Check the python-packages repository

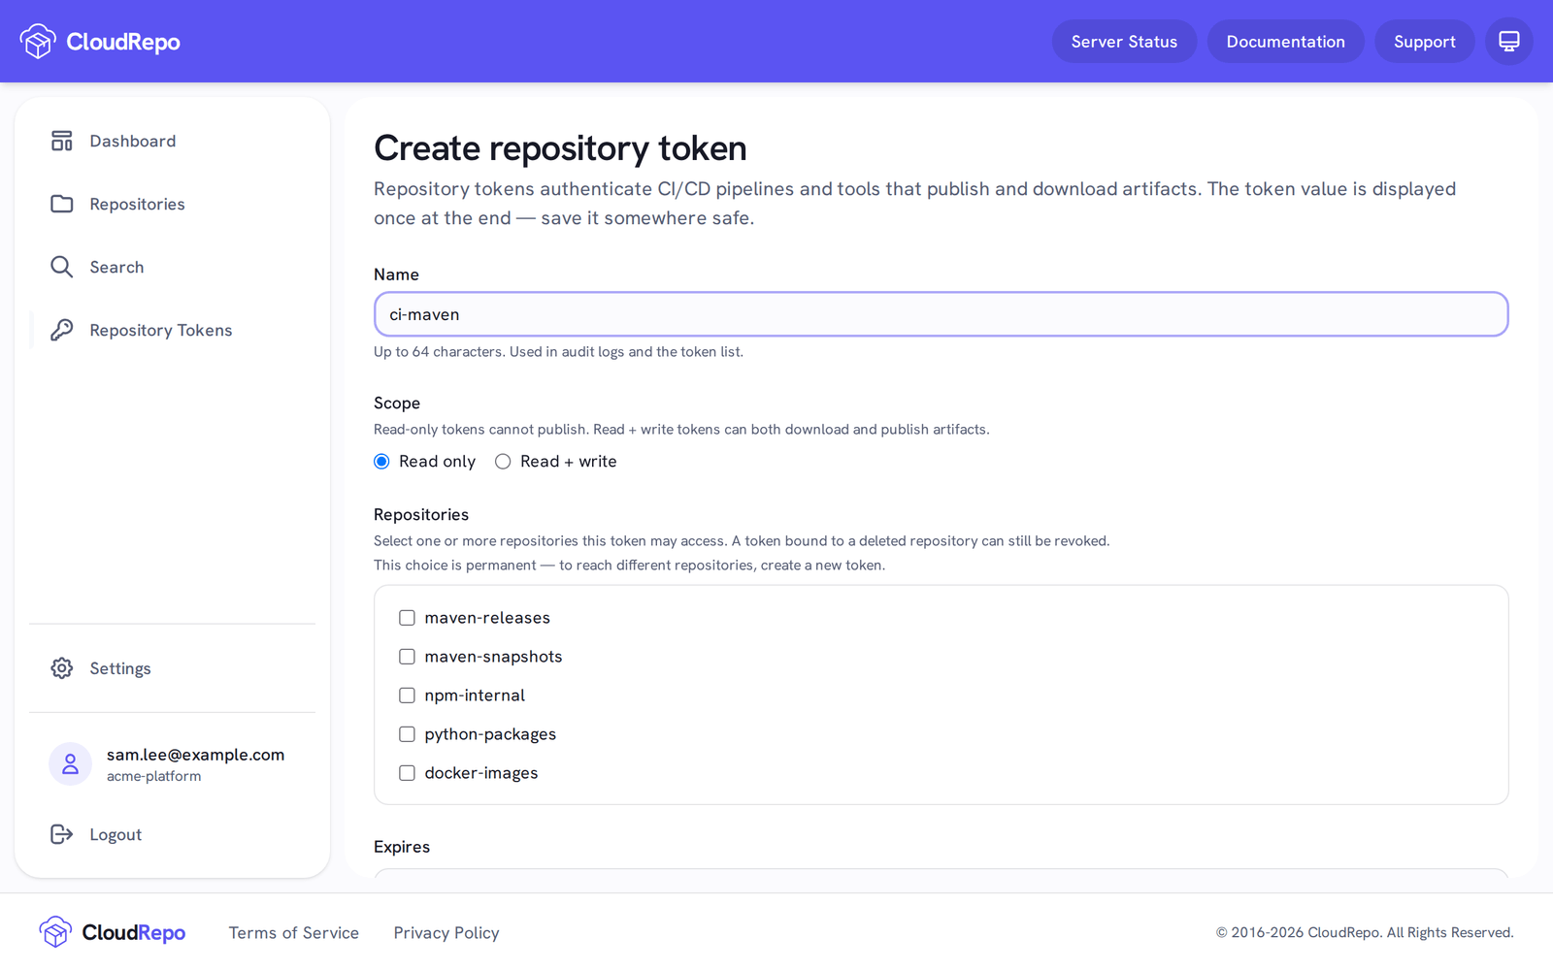(x=407, y=734)
